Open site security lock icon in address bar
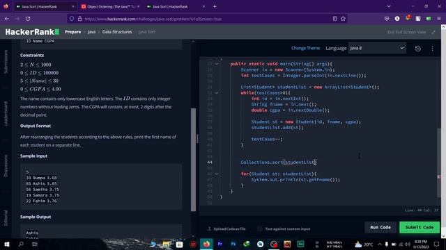Viewport: 446px width, 250px height. pyautogui.click(x=80, y=19)
